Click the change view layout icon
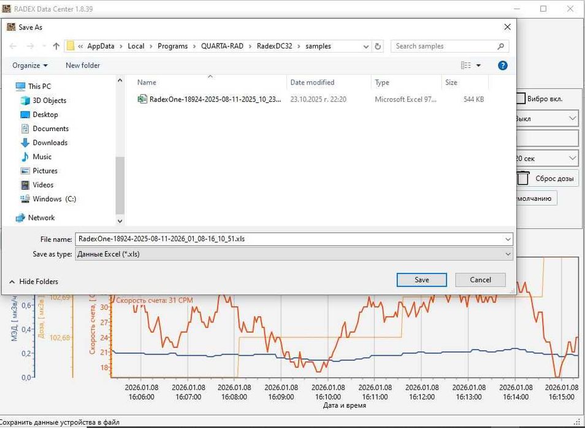Viewport: 585px width, 428px height. point(465,66)
